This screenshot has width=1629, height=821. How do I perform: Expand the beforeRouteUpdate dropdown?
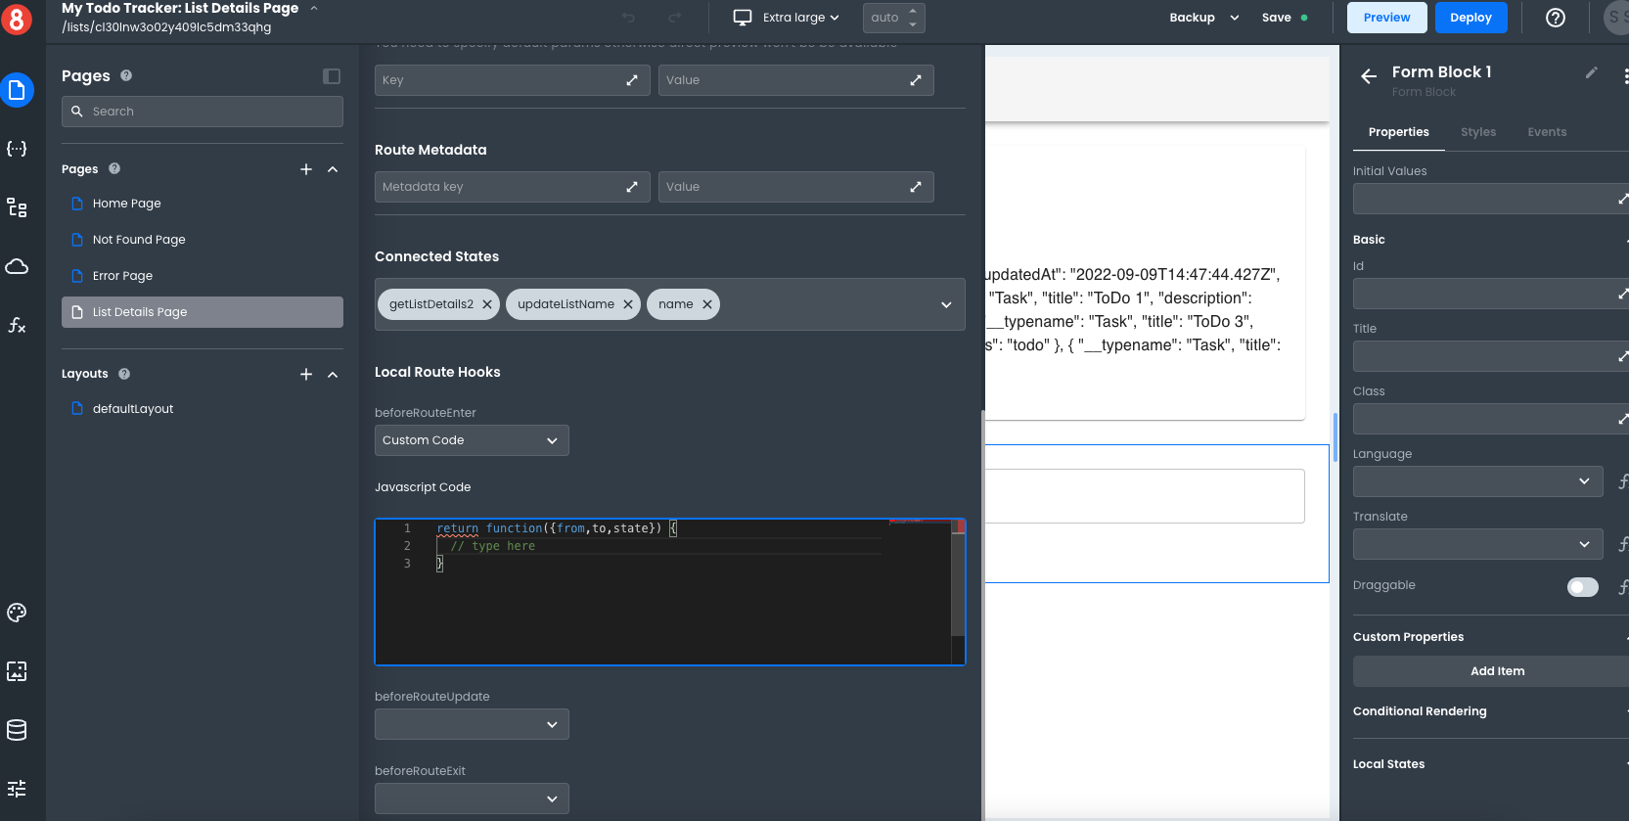472,724
